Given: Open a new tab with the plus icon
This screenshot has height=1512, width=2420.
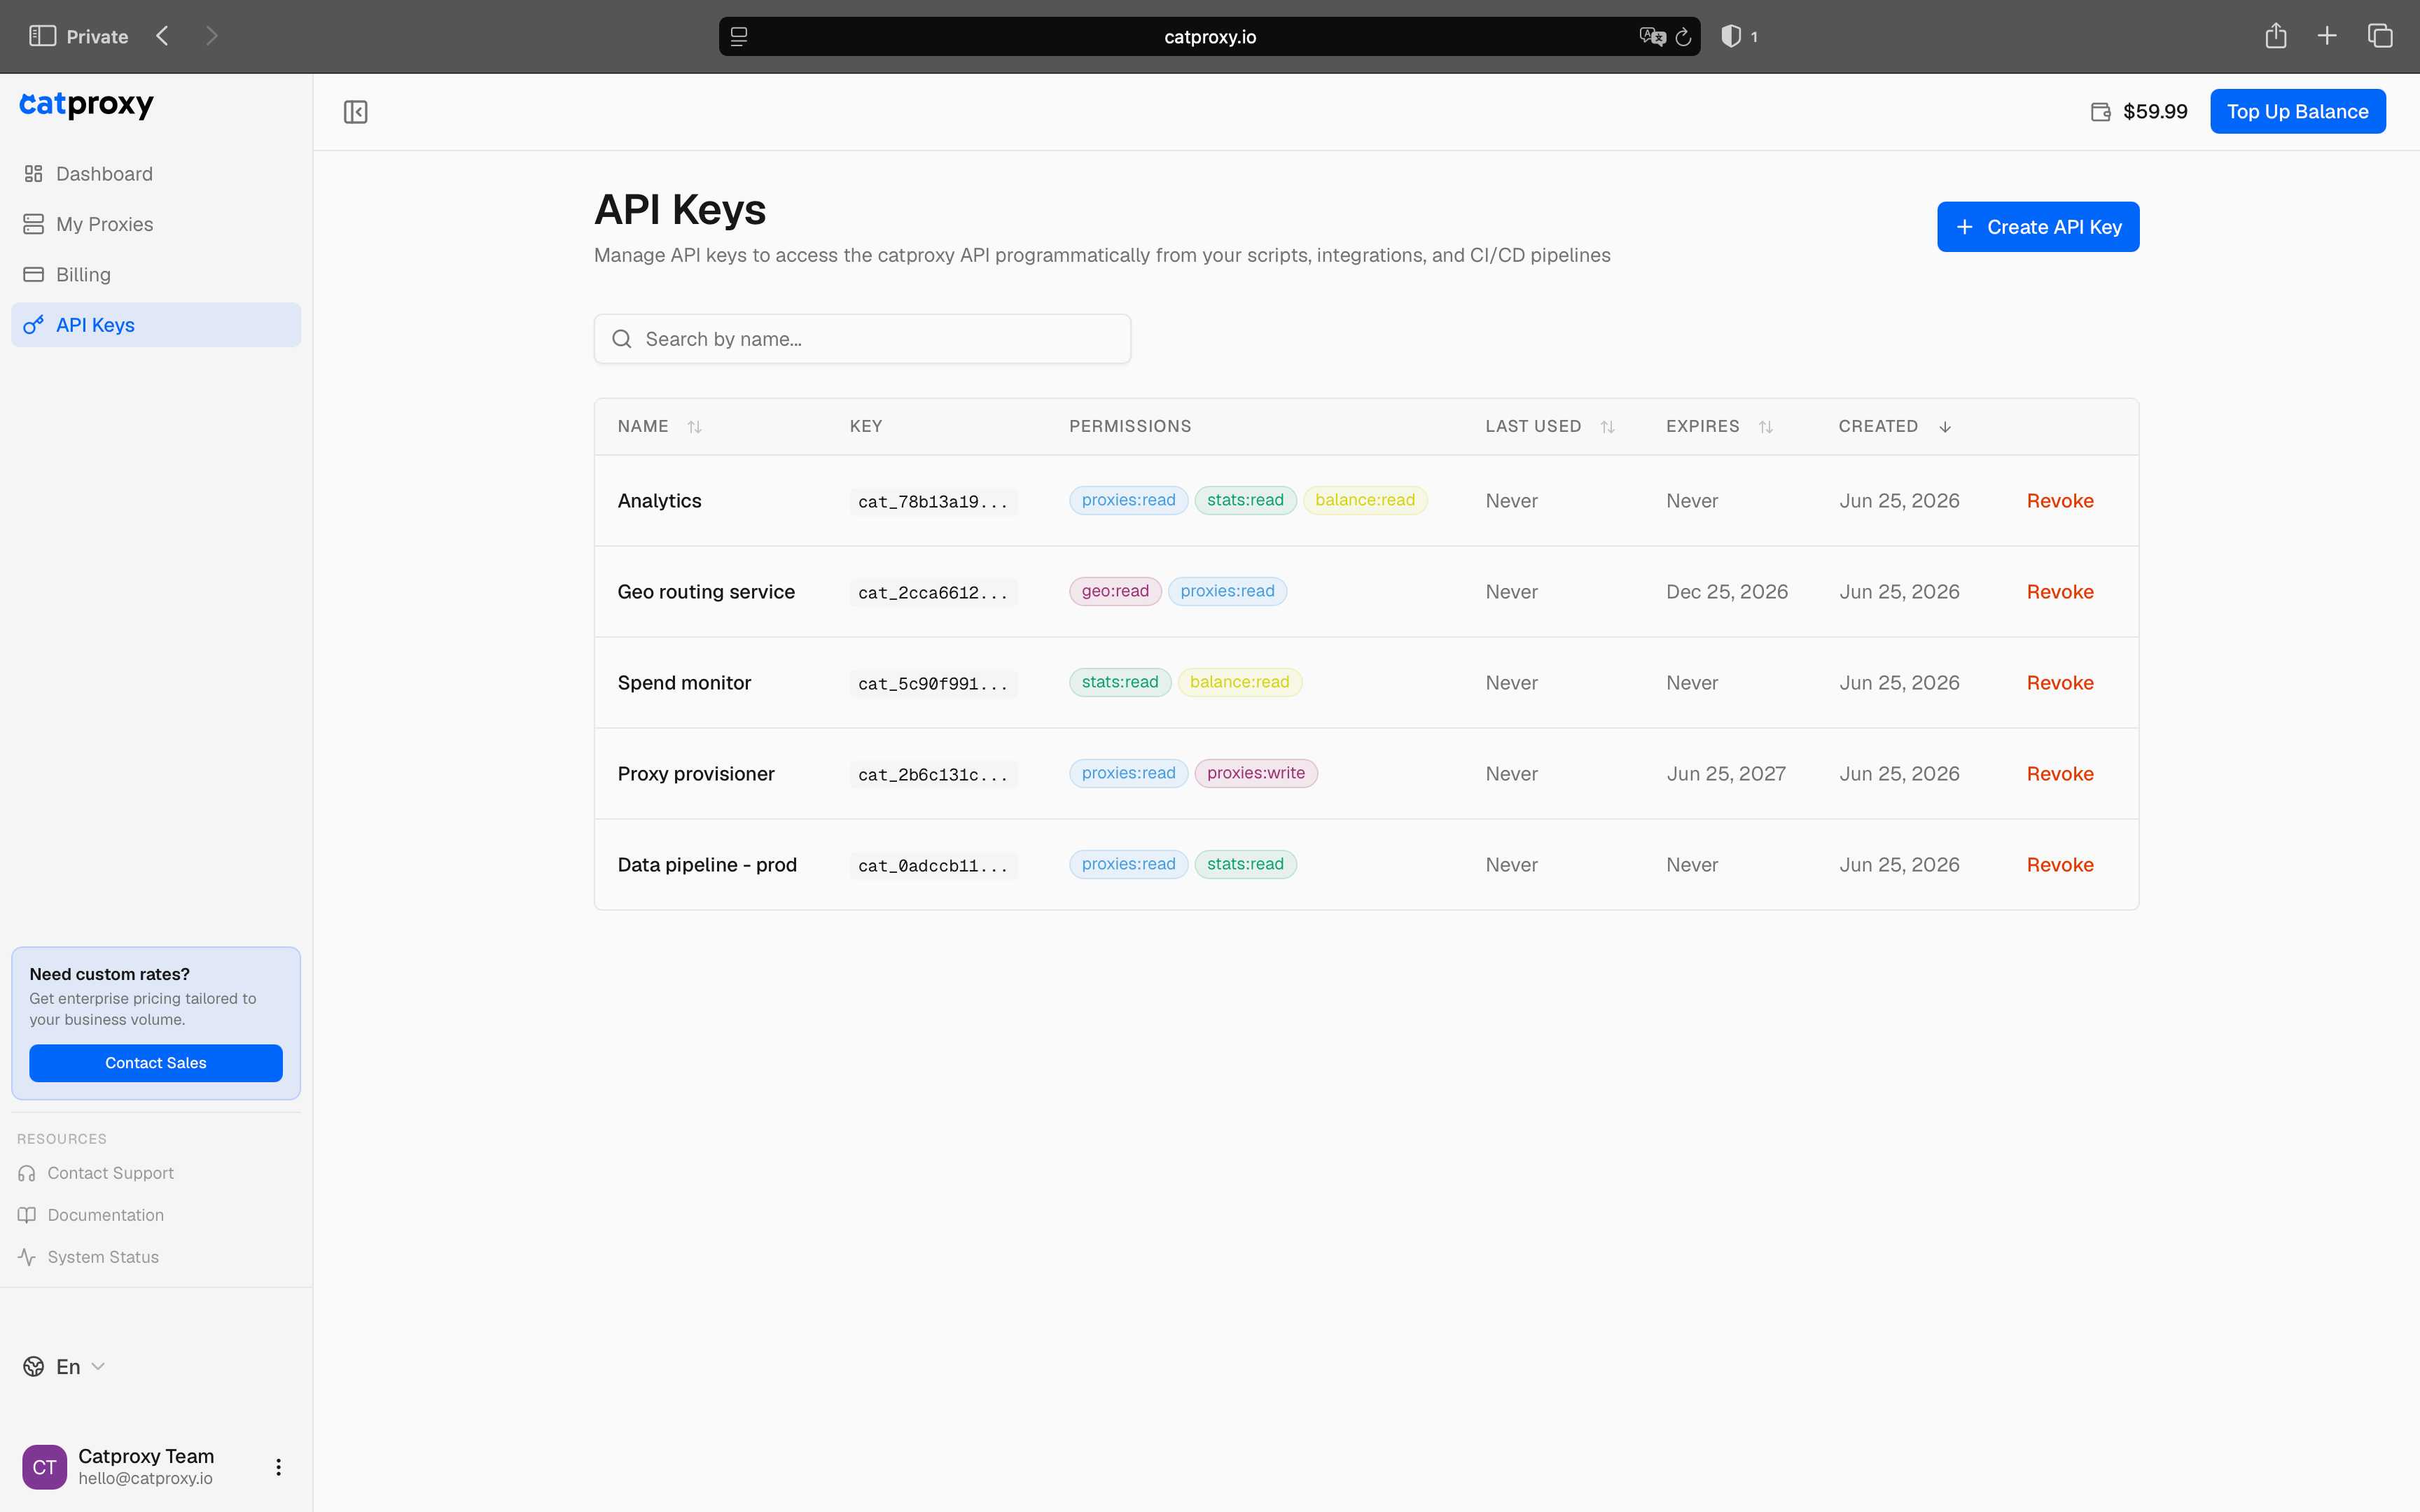Looking at the screenshot, I should [2327, 36].
